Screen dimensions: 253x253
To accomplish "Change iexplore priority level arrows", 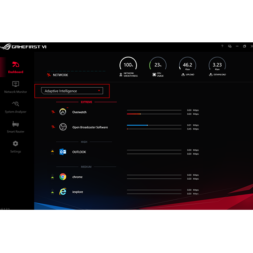I will [x=52, y=191].
